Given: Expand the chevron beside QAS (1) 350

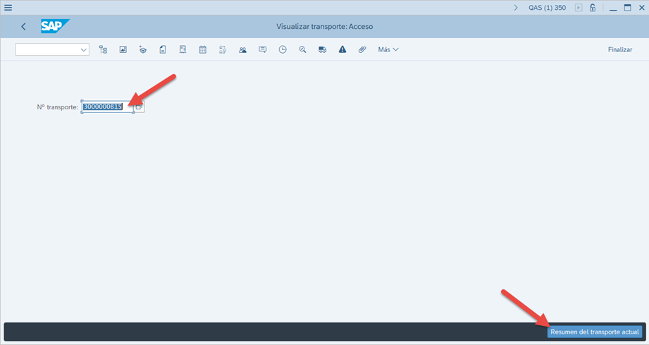Looking at the screenshot, I should (516, 8).
